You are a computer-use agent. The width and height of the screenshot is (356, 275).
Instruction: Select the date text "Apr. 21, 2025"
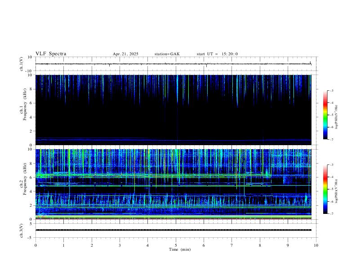click(x=125, y=54)
